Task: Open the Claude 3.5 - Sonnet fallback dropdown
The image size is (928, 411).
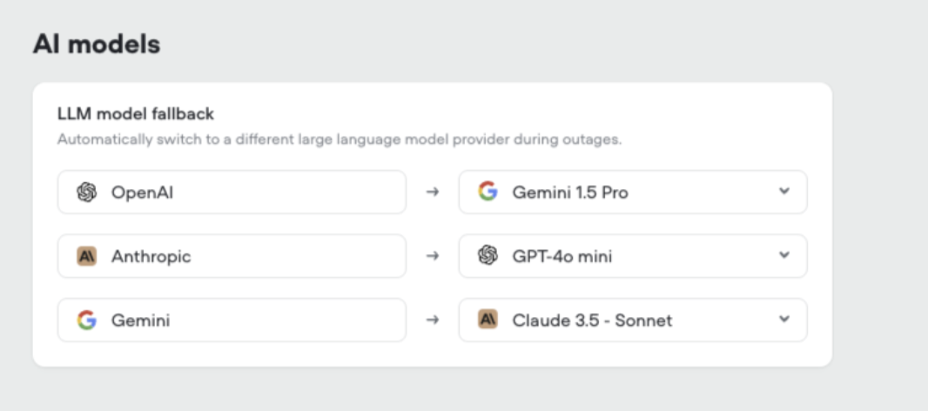Action: coord(632,320)
